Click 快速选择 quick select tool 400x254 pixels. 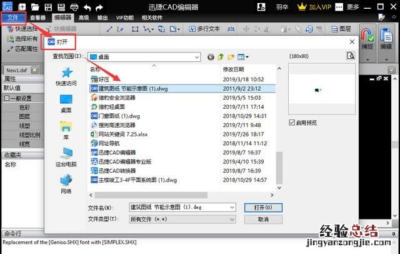coord(22,29)
